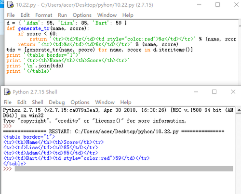Click the Python version banner text in Shell
241x194 pixels.
(118, 113)
